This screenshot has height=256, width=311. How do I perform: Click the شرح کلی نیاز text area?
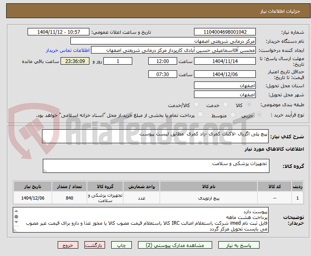155,136
